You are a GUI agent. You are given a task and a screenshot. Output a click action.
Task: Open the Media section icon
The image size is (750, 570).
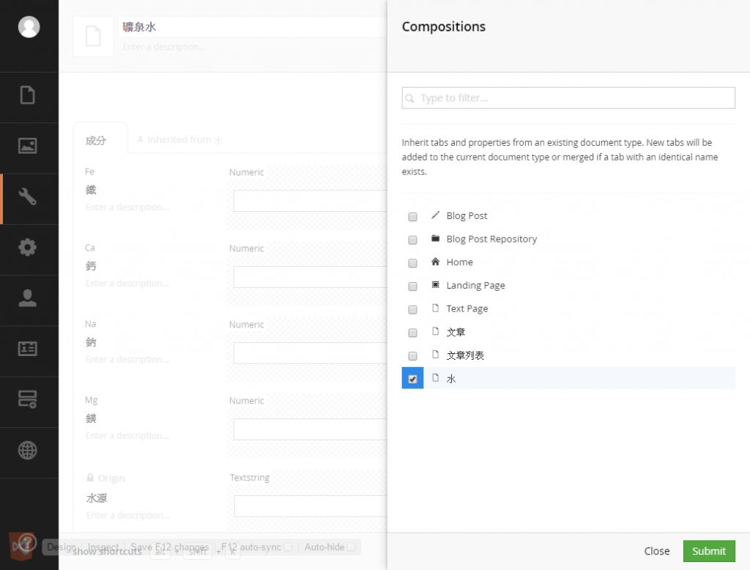[28, 146]
